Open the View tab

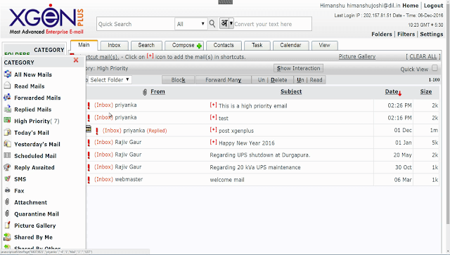pyautogui.click(x=325, y=46)
